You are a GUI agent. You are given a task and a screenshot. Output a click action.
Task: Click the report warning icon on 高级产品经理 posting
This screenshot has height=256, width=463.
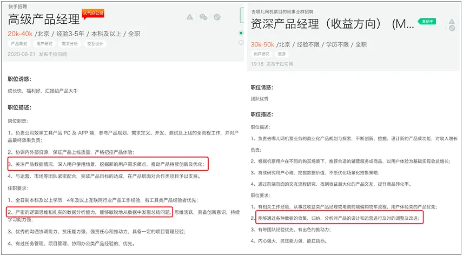tap(190, 17)
